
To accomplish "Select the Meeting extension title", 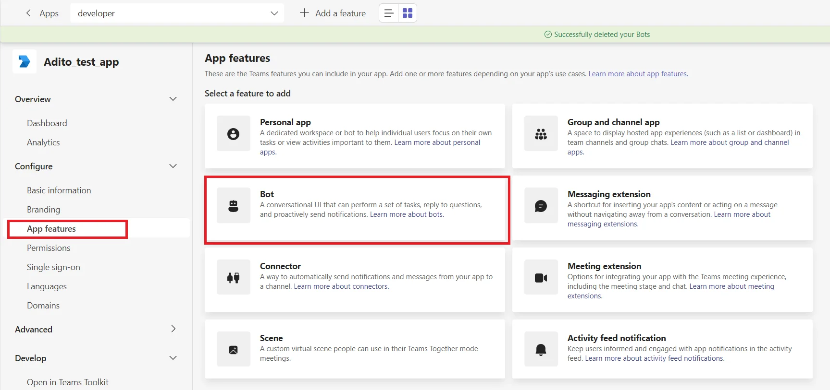I will click(604, 266).
